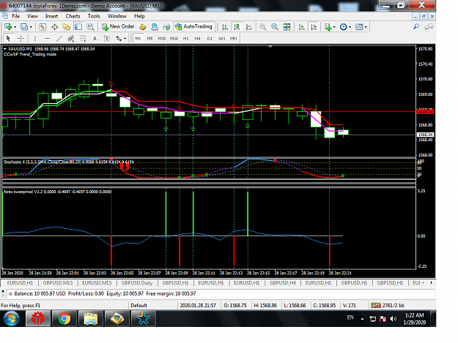Toggle chart auto scroll icon

click(302, 27)
